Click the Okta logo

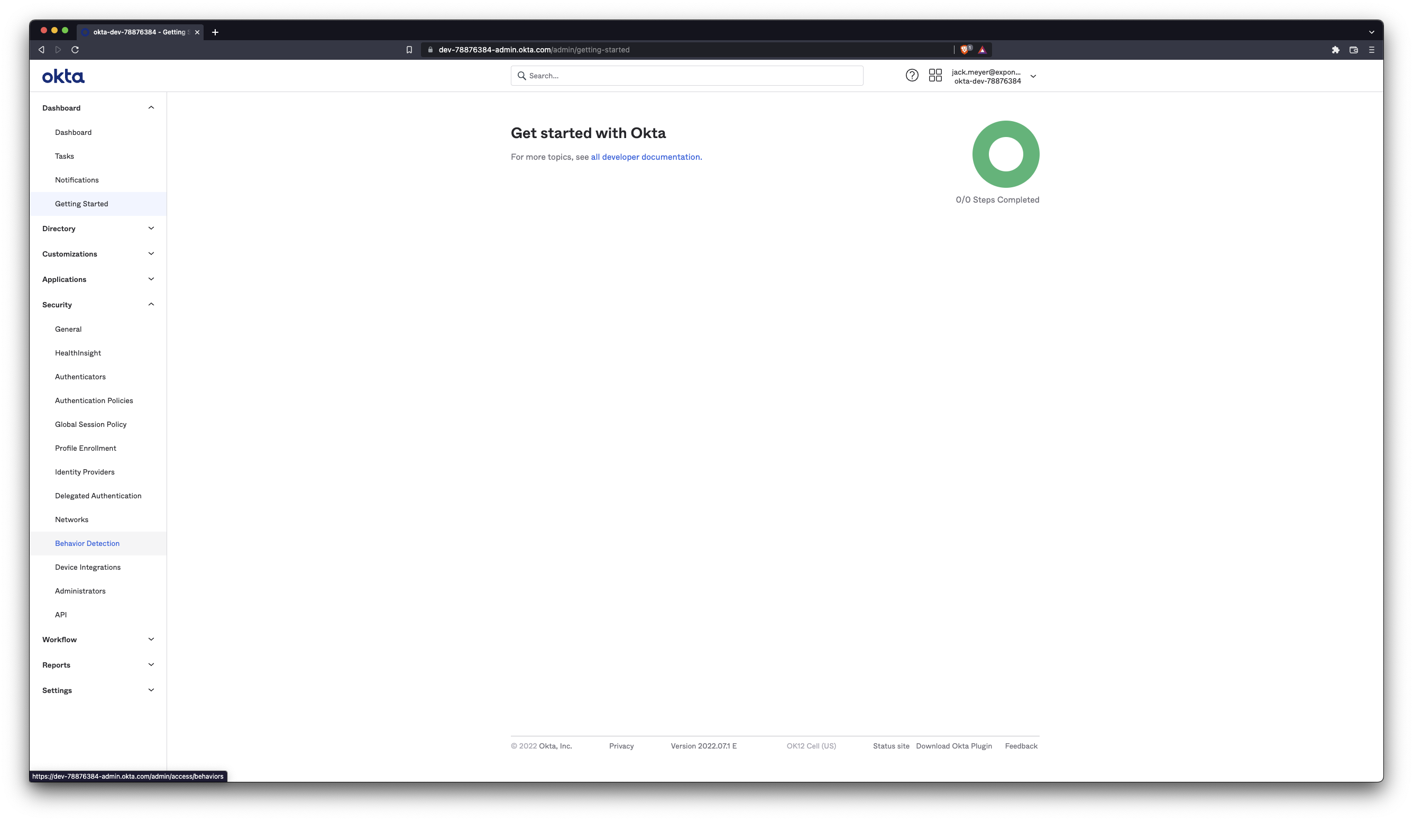click(x=63, y=76)
